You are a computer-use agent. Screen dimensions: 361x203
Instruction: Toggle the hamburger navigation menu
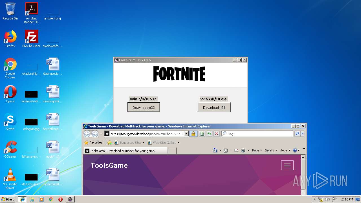287,165
